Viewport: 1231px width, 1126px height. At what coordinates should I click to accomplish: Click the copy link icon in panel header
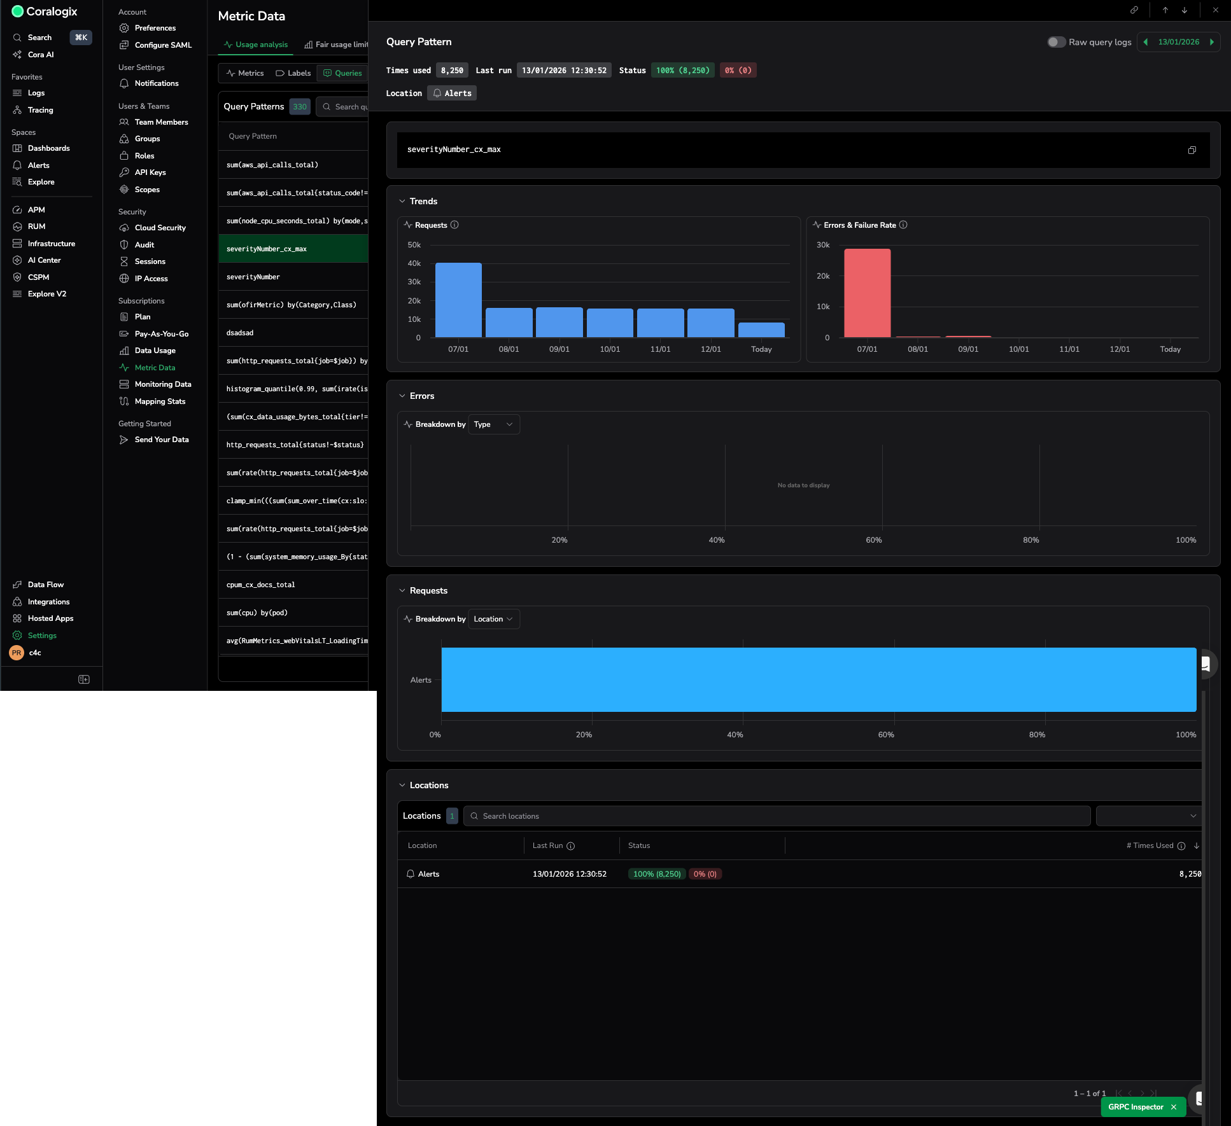[1134, 10]
